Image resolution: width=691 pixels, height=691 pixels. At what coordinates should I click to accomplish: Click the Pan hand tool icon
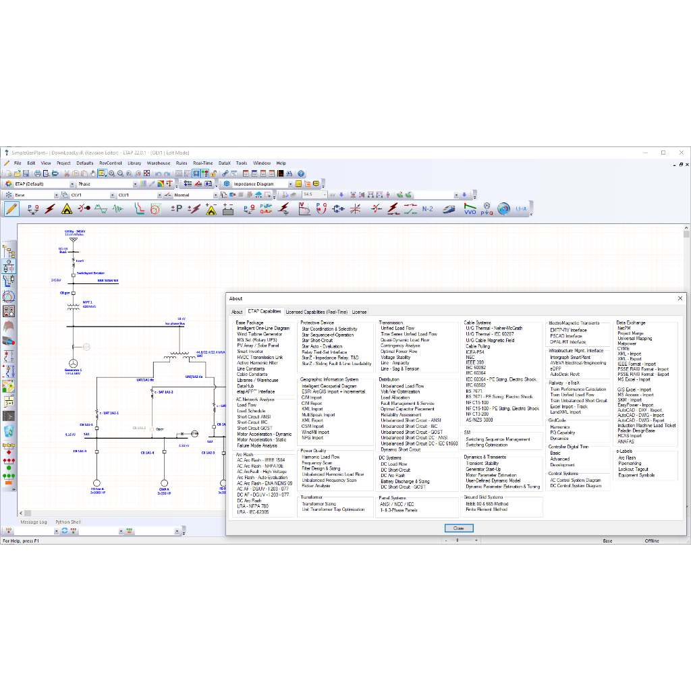coord(93,173)
